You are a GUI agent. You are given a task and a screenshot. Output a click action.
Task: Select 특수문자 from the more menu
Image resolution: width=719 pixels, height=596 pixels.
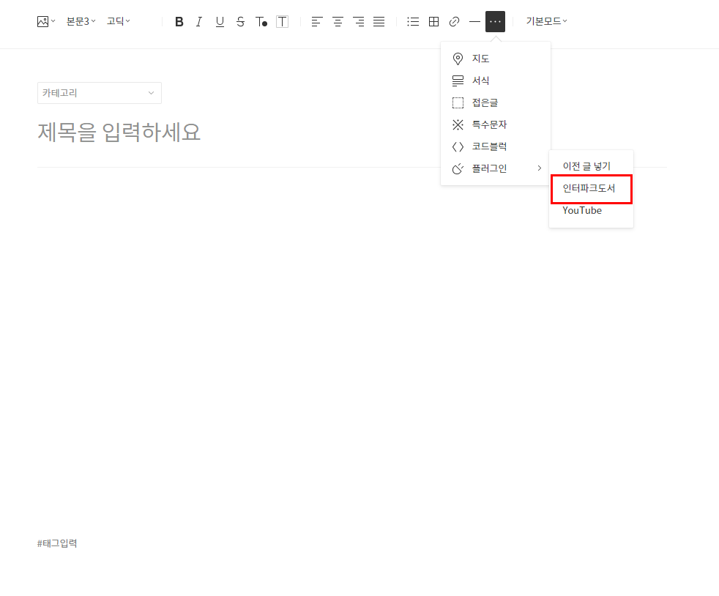coord(496,124)
